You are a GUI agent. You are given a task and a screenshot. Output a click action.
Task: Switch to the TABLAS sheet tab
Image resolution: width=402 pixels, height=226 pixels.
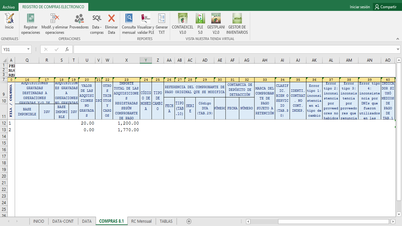click(x=166, y=221)
